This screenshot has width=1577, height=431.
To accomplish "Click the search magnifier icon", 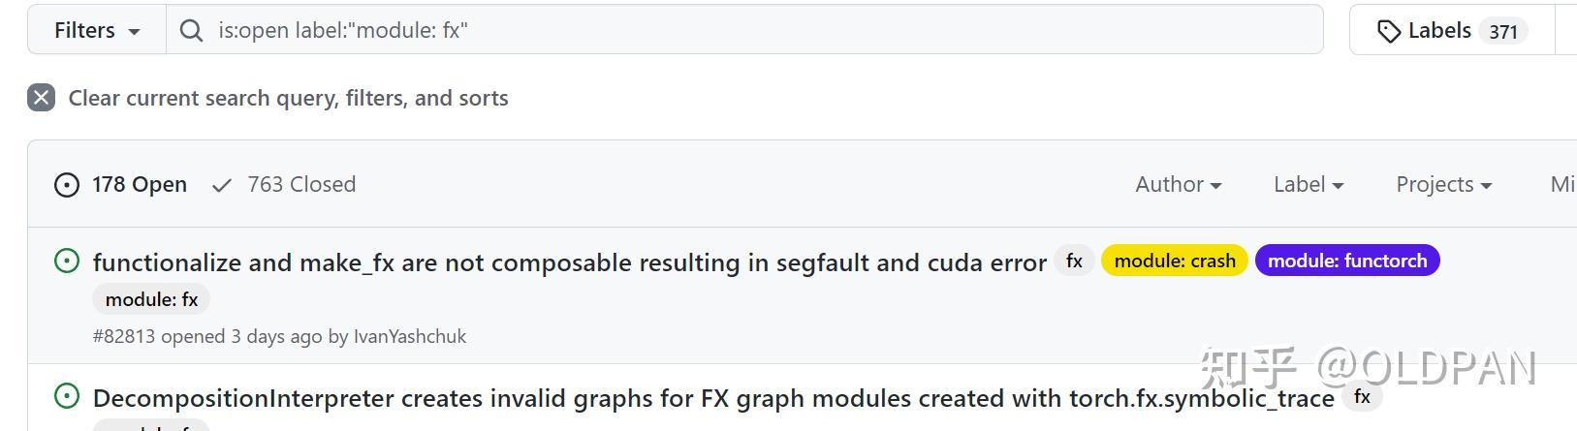I will [192, 31].
